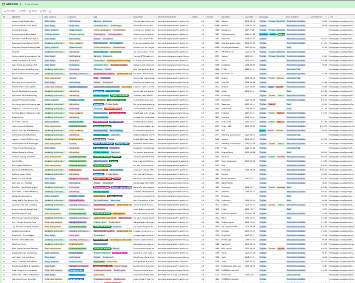Screen dimensions: 355x283
Task: Open the Reviews column dropdown
Action: (218, 17)
